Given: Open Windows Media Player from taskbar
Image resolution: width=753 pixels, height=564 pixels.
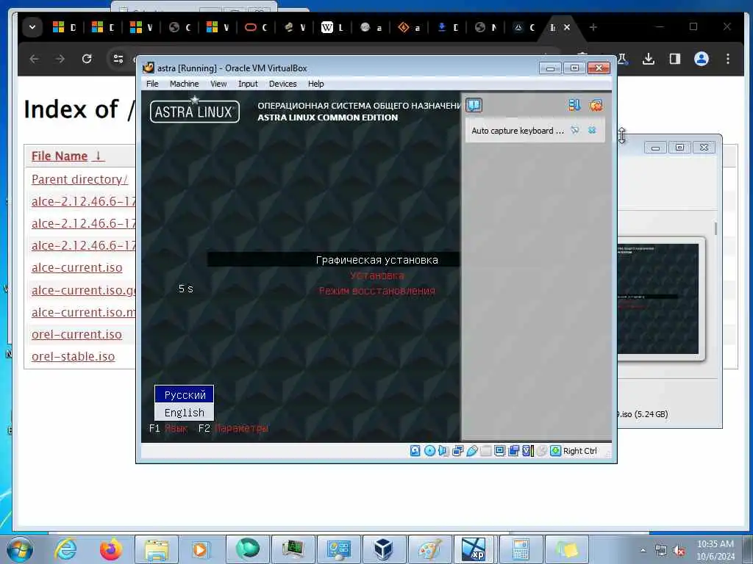Looking at the screenshot, I should [x=200, y=549].
